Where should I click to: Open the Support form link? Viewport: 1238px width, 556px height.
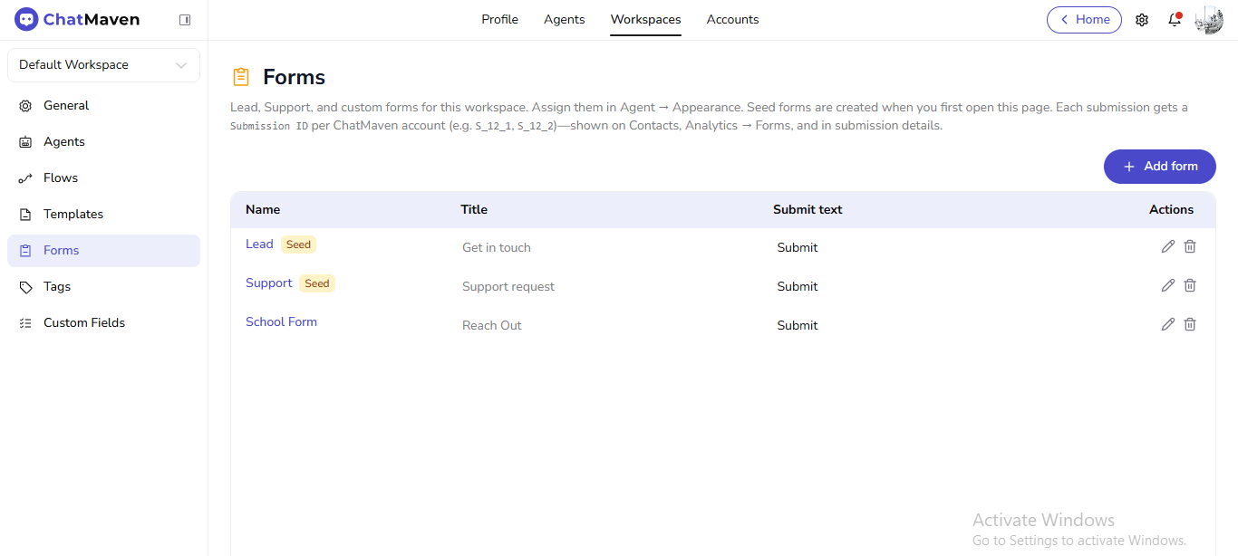click(x=268, y=283)
